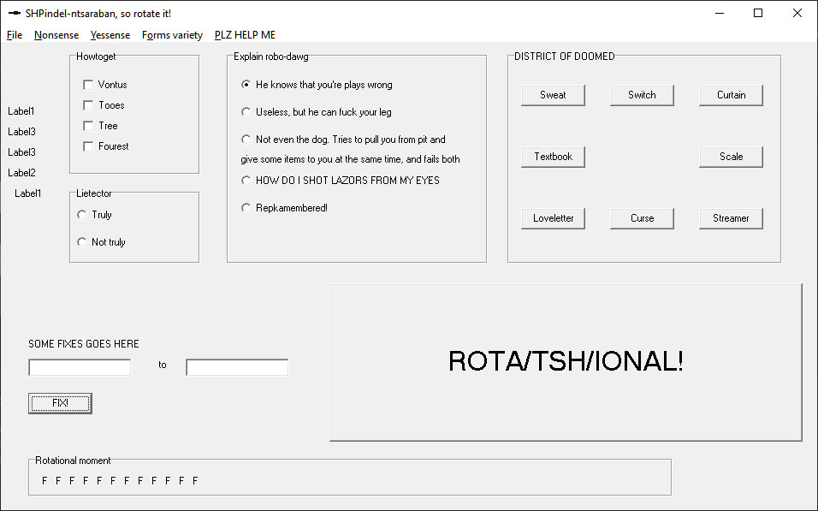Choose the Repkamembered! option
Image resolution: width=818 pixels, height=511 pixels.
[246, 207]
